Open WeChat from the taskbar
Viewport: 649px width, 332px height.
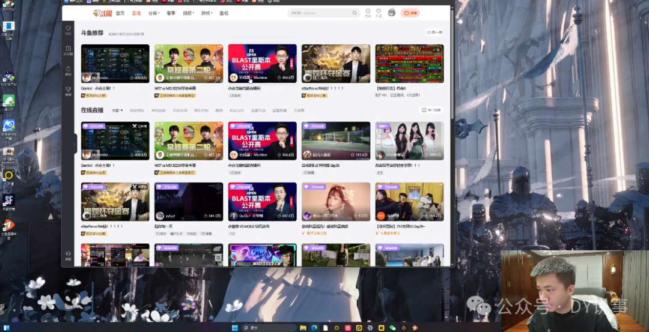point(392,328)
